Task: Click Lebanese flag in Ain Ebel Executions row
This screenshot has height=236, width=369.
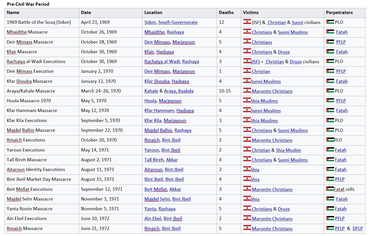Action: pyautogui.click(x=247, y=218)
